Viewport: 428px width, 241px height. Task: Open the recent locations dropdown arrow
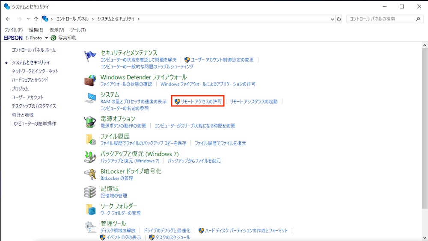28,19
